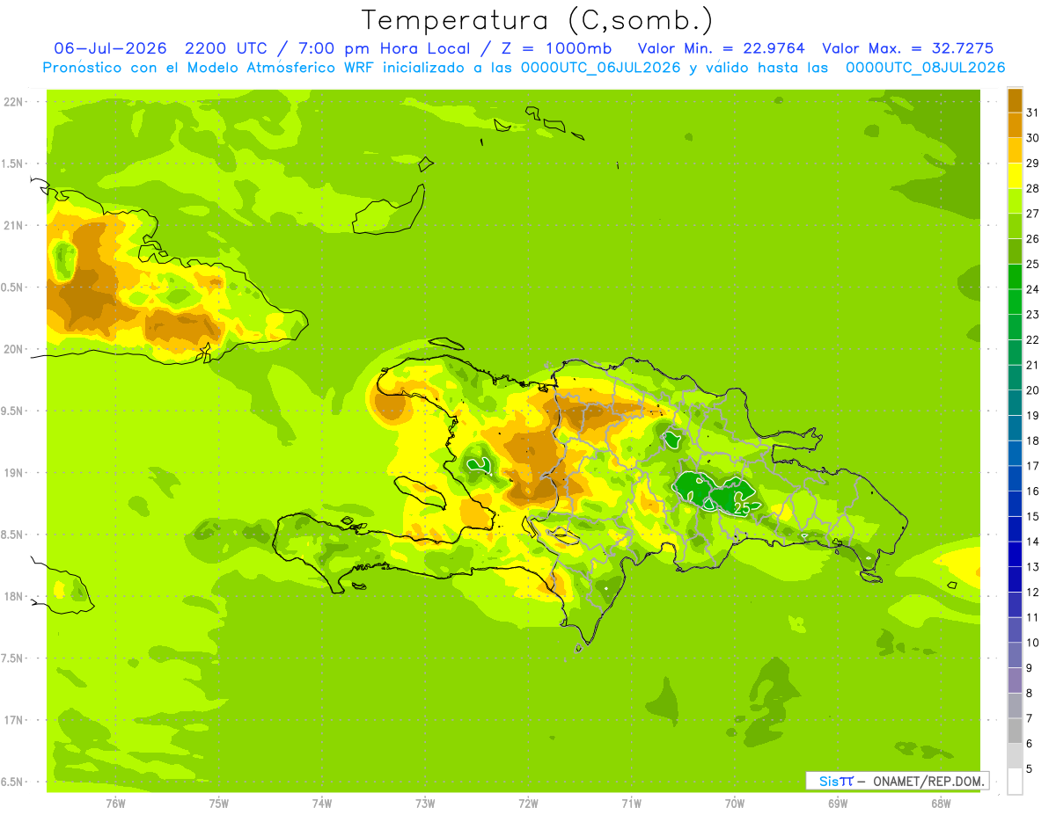Click the '68W' longitude label

[941, 804]
